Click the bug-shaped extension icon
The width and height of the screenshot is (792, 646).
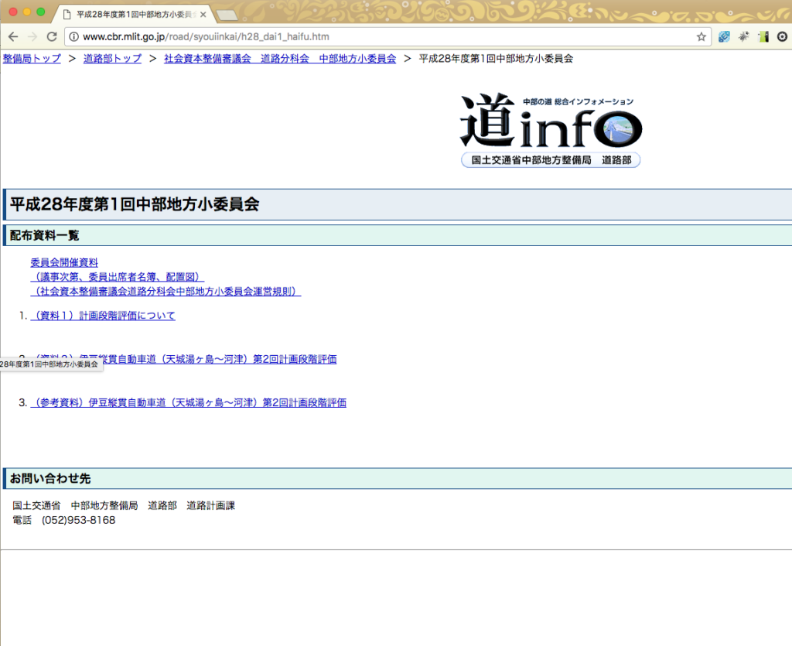pos(743,36)
